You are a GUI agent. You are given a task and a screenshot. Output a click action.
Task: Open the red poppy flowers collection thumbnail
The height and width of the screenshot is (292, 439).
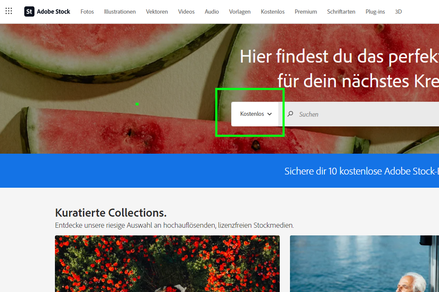point(167,263)
